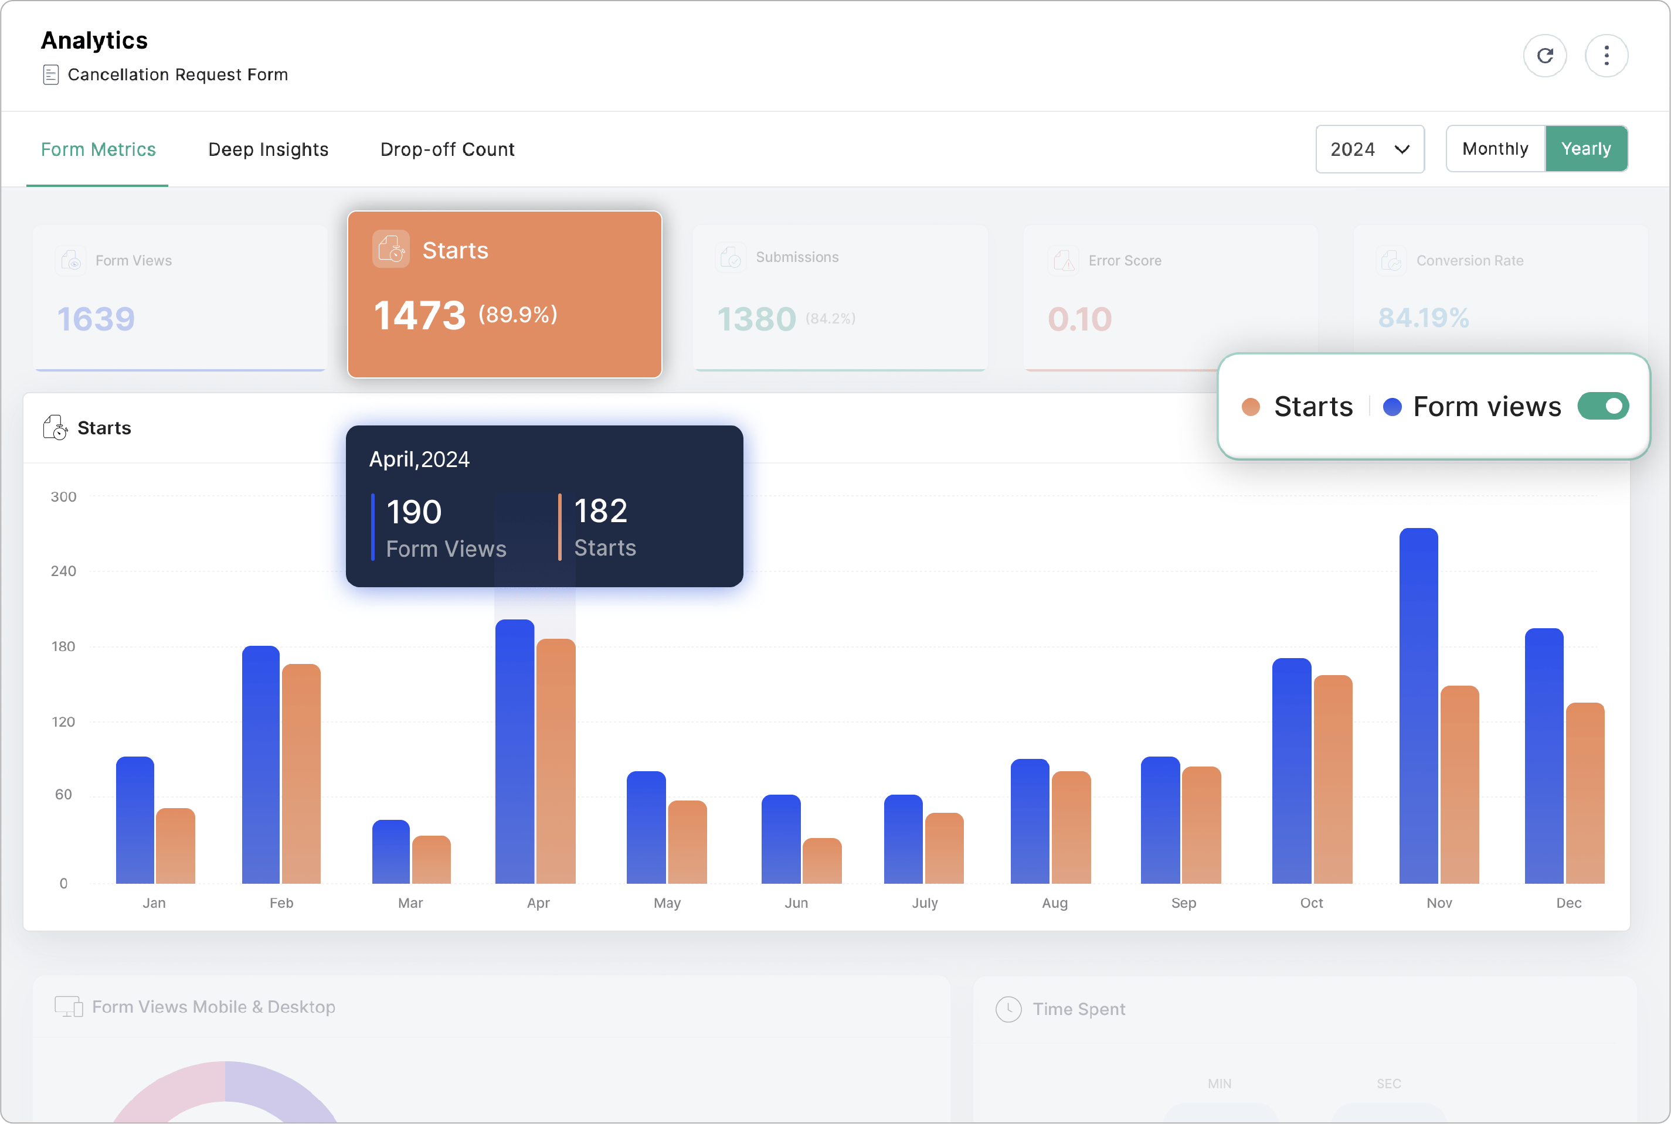Viewport: 1671px width, 1124px height.
Task: Switch the view to Monthly
Action: (x=1495, y=149)
